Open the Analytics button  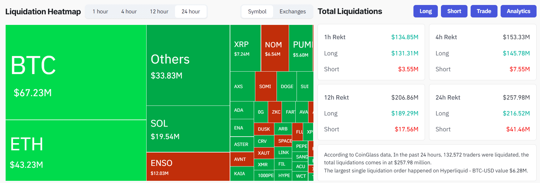518,11
